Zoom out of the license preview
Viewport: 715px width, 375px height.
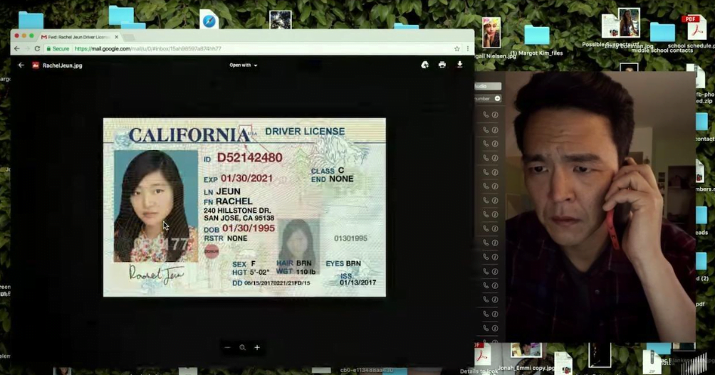pos(228,347)
